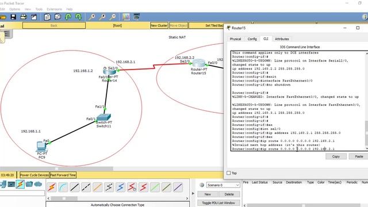Viewport: 368px width, 207px height.
Task: Click the Copy icon in main toolbar
Action: (47, 17)
